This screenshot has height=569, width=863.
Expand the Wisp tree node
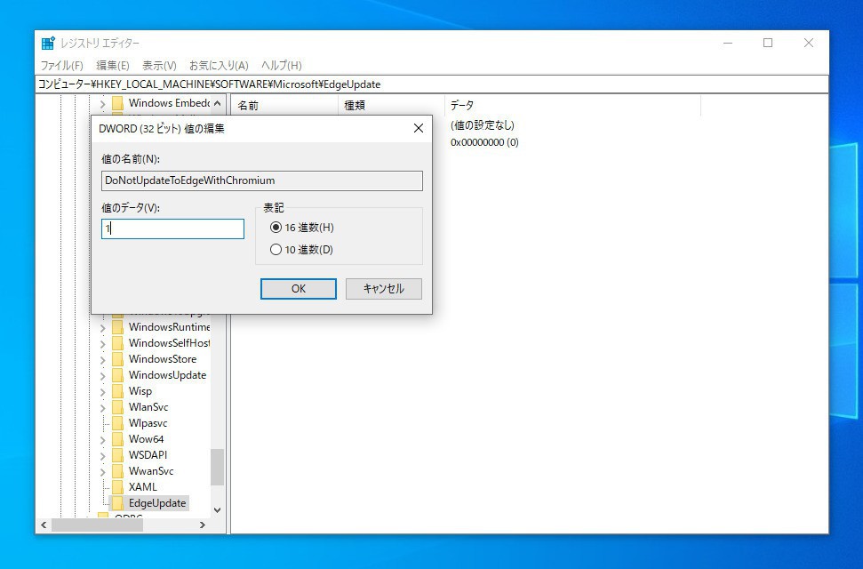[102, 392]
